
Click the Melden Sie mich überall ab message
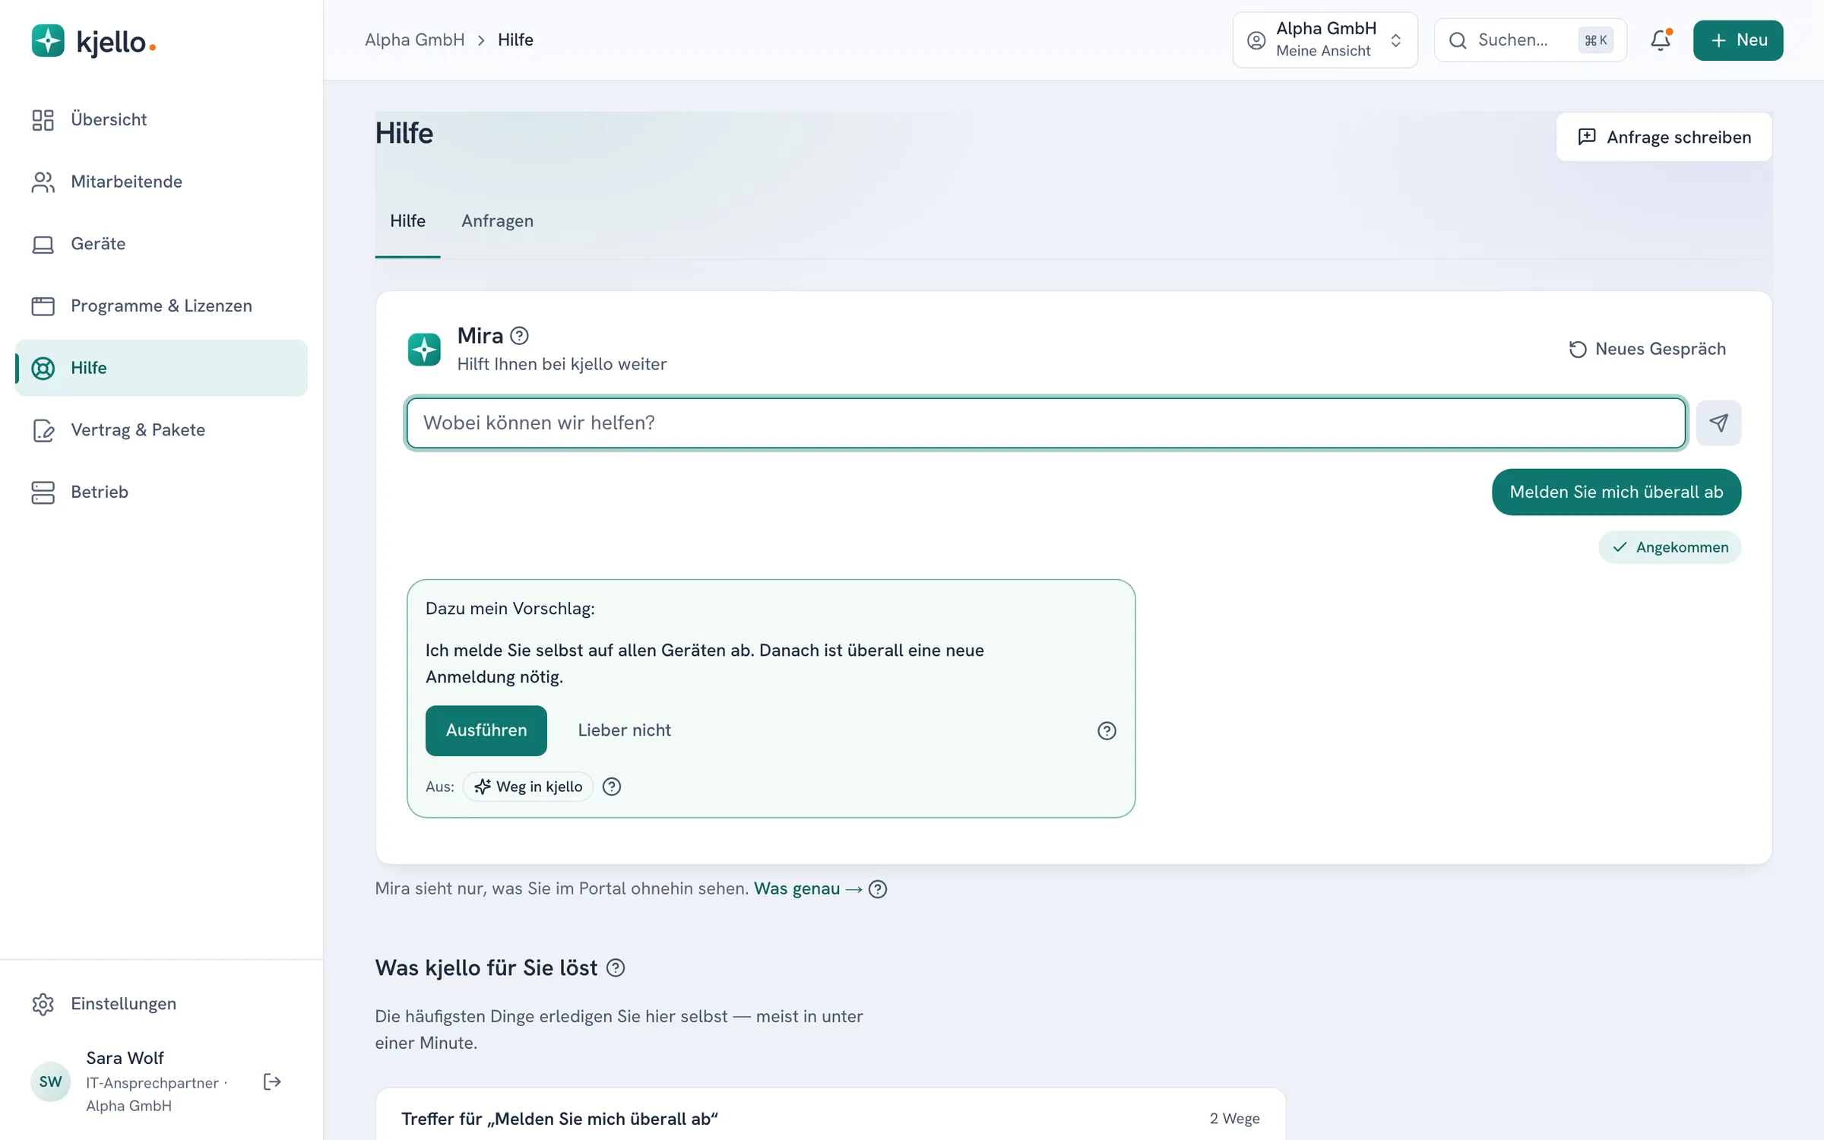click(1616, 492)
